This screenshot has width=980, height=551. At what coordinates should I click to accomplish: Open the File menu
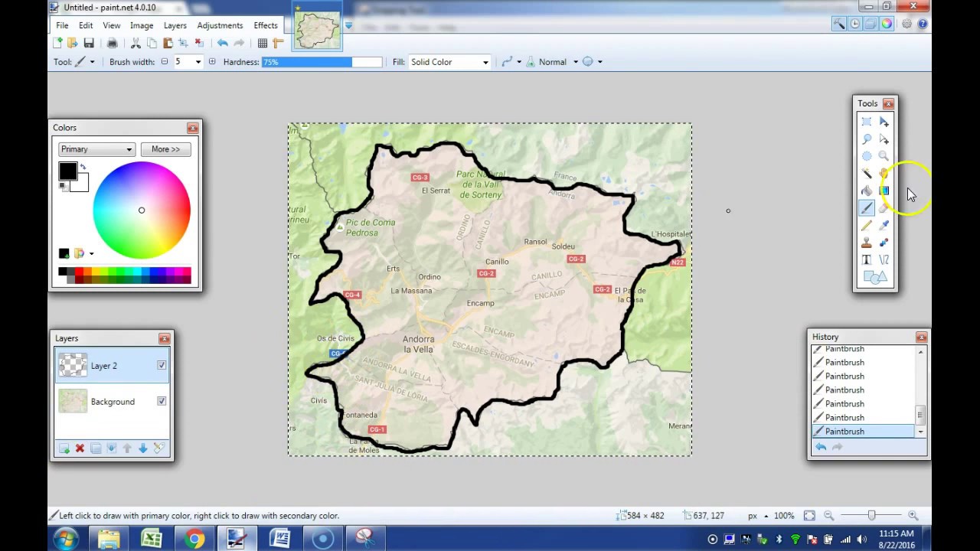click(62, 25)
